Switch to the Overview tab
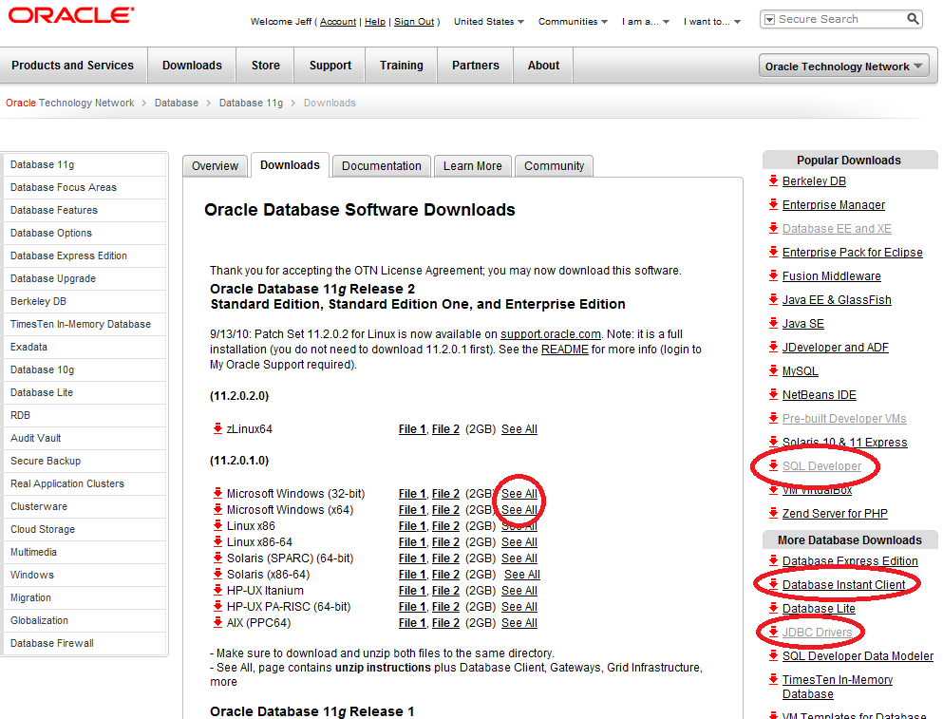943x719 pixels. tap(215, 166)
